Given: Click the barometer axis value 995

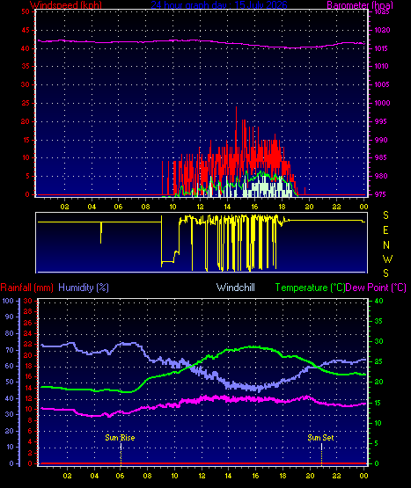Looking at the screenshot, I should [x=381, y=121].
